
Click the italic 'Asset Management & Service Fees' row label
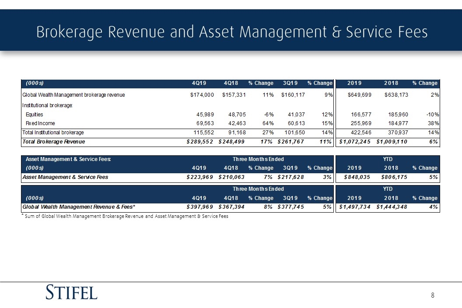click(x=65, y=177)
